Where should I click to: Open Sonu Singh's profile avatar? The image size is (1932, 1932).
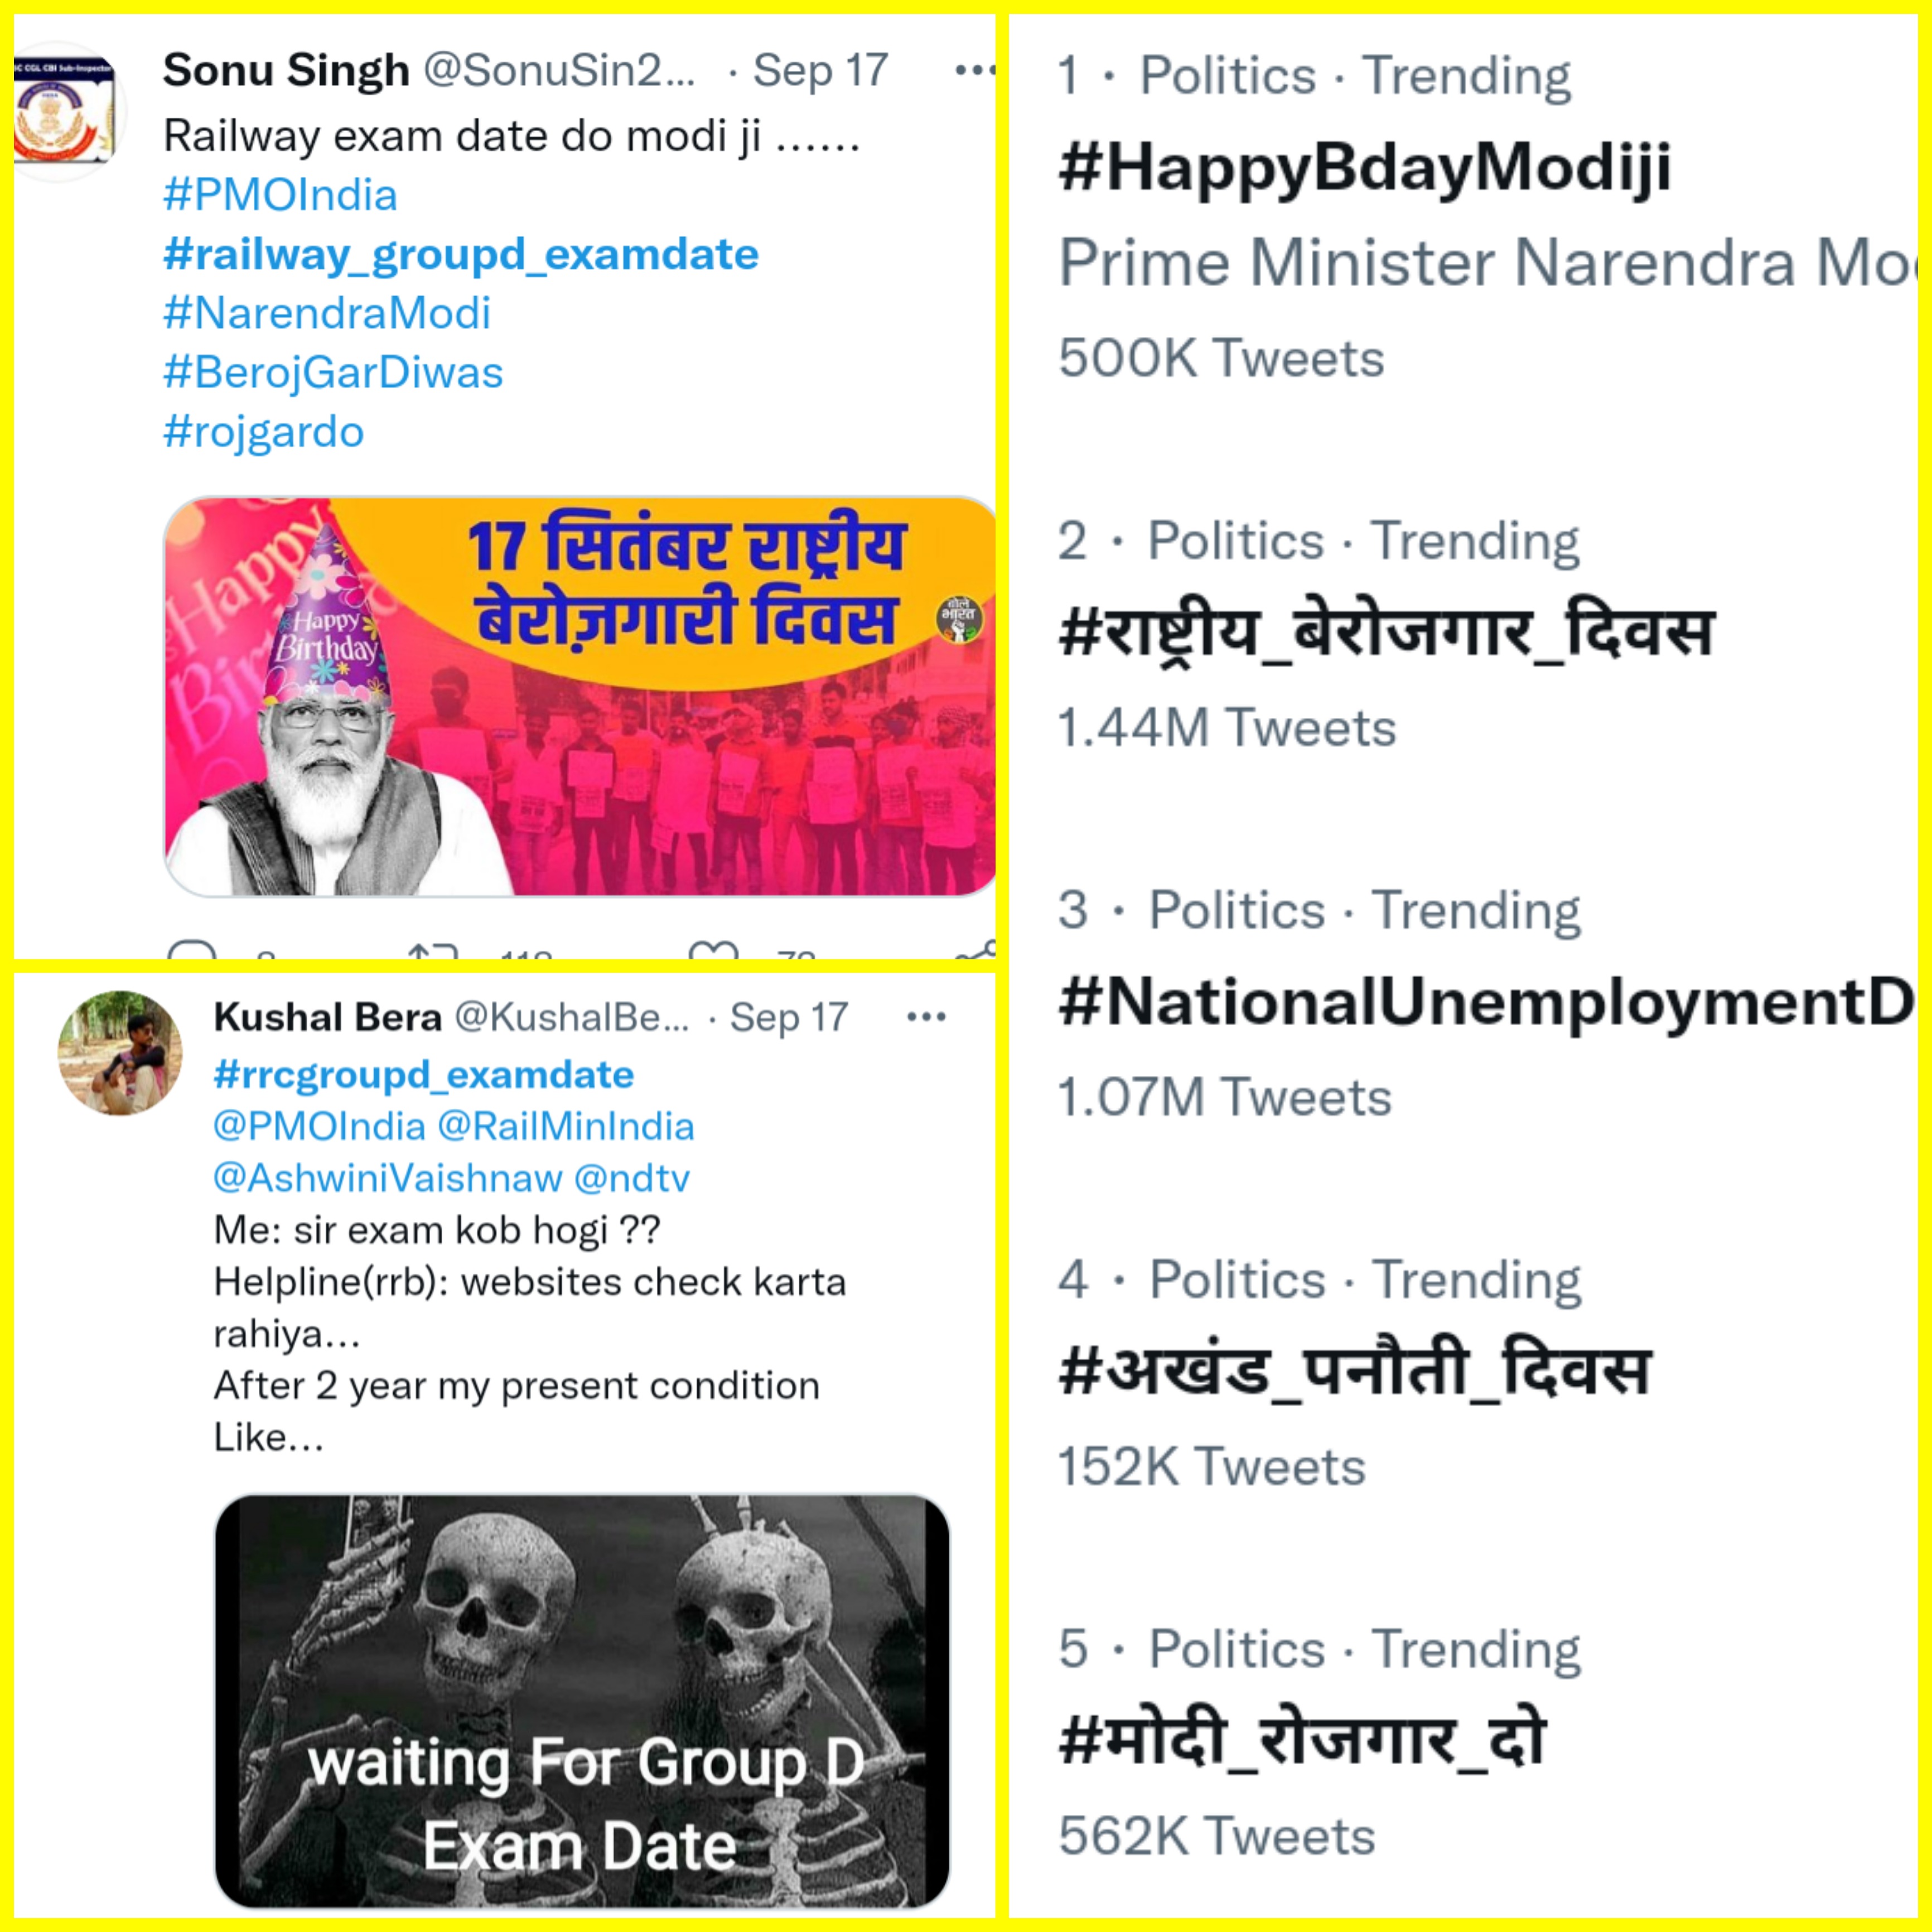(x=64, y=111)
